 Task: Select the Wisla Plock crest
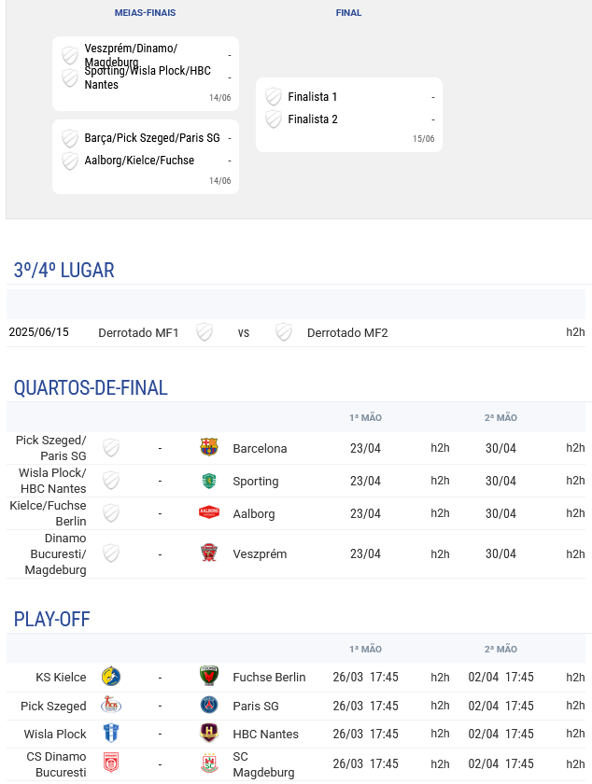tap(111, 734)
